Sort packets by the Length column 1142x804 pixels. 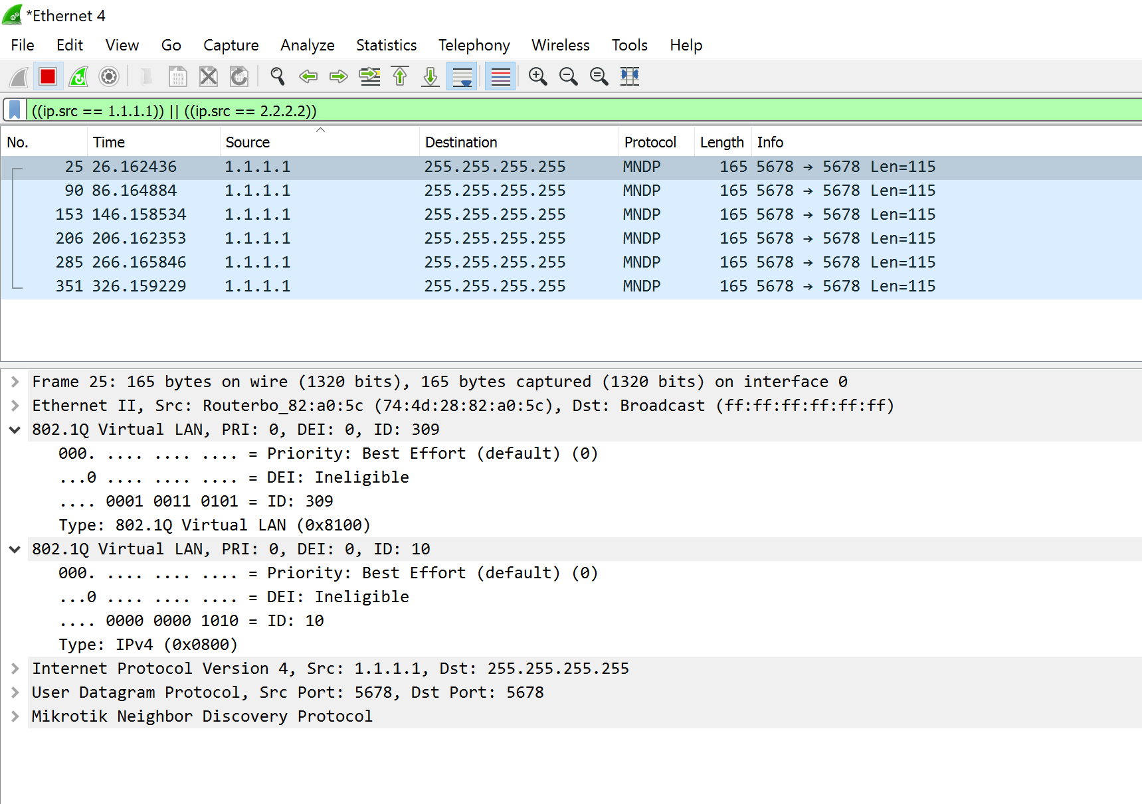(x=723, y=142)
